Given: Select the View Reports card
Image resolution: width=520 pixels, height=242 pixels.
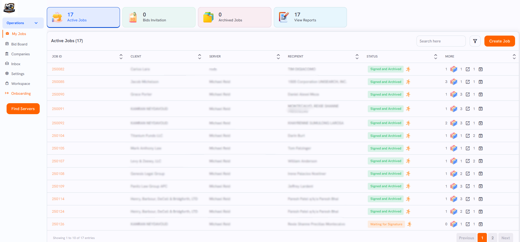Looking at the screenshot, I should point(310,17).
